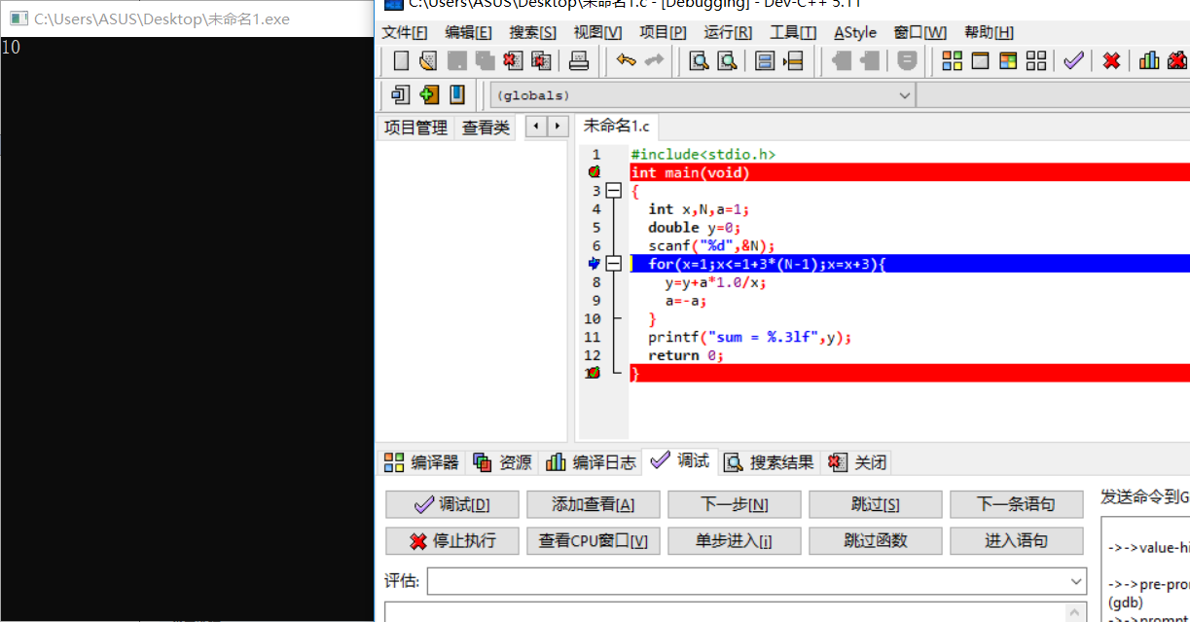Image resolution: width=1190 pixels, height=622 pixels.
Task: Open the 视图[V] menu
Action: coord(597,32)
